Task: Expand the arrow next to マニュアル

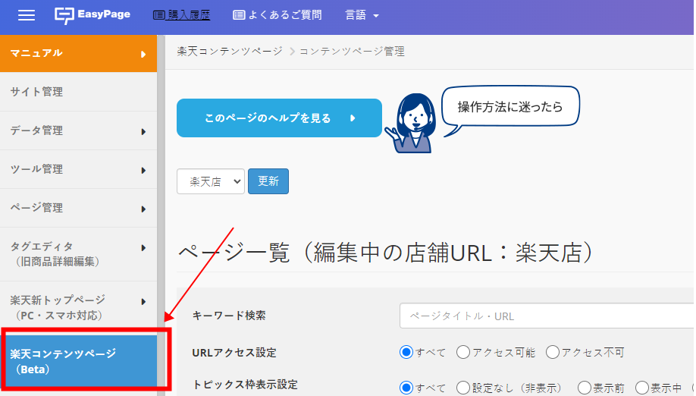Action: point(143,54)
